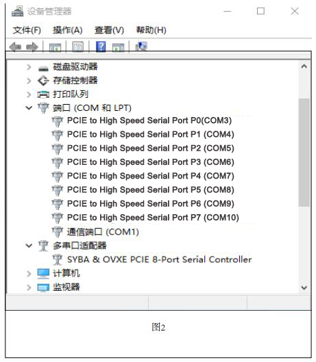The width and height of the screenshot is (316, 362).
Task: Expand the 监视器 node
Action: (29, 287)
